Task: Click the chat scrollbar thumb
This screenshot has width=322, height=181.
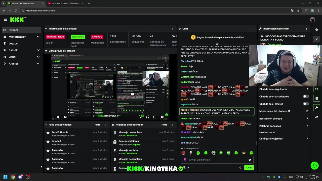Action: point(256,143)
